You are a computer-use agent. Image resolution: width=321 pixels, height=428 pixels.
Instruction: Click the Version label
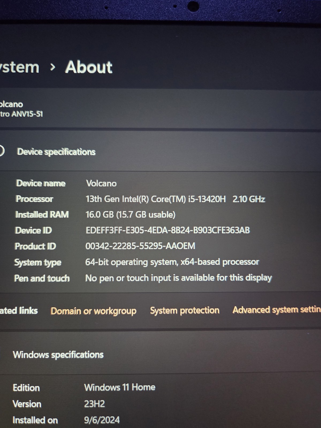click(x=27, y=404)
